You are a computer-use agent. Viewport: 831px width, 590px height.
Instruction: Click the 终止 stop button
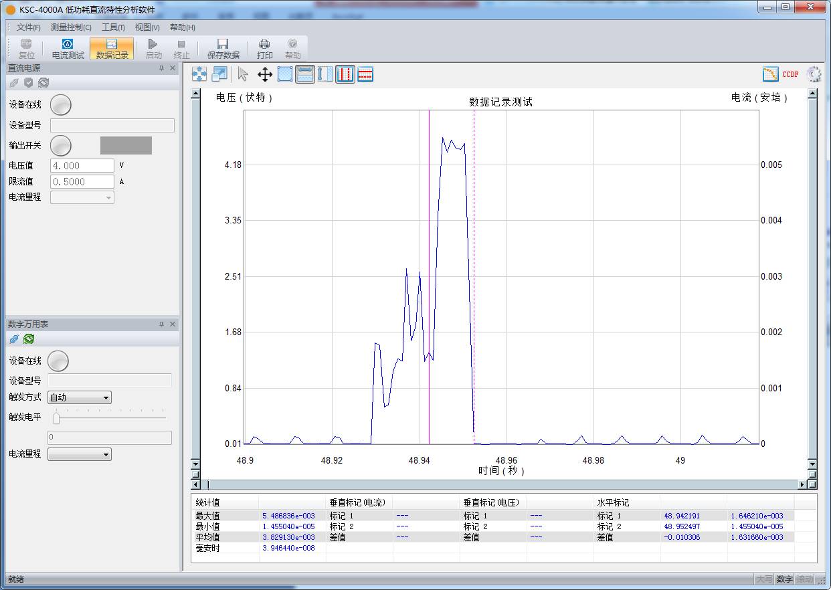click(181, 49)
